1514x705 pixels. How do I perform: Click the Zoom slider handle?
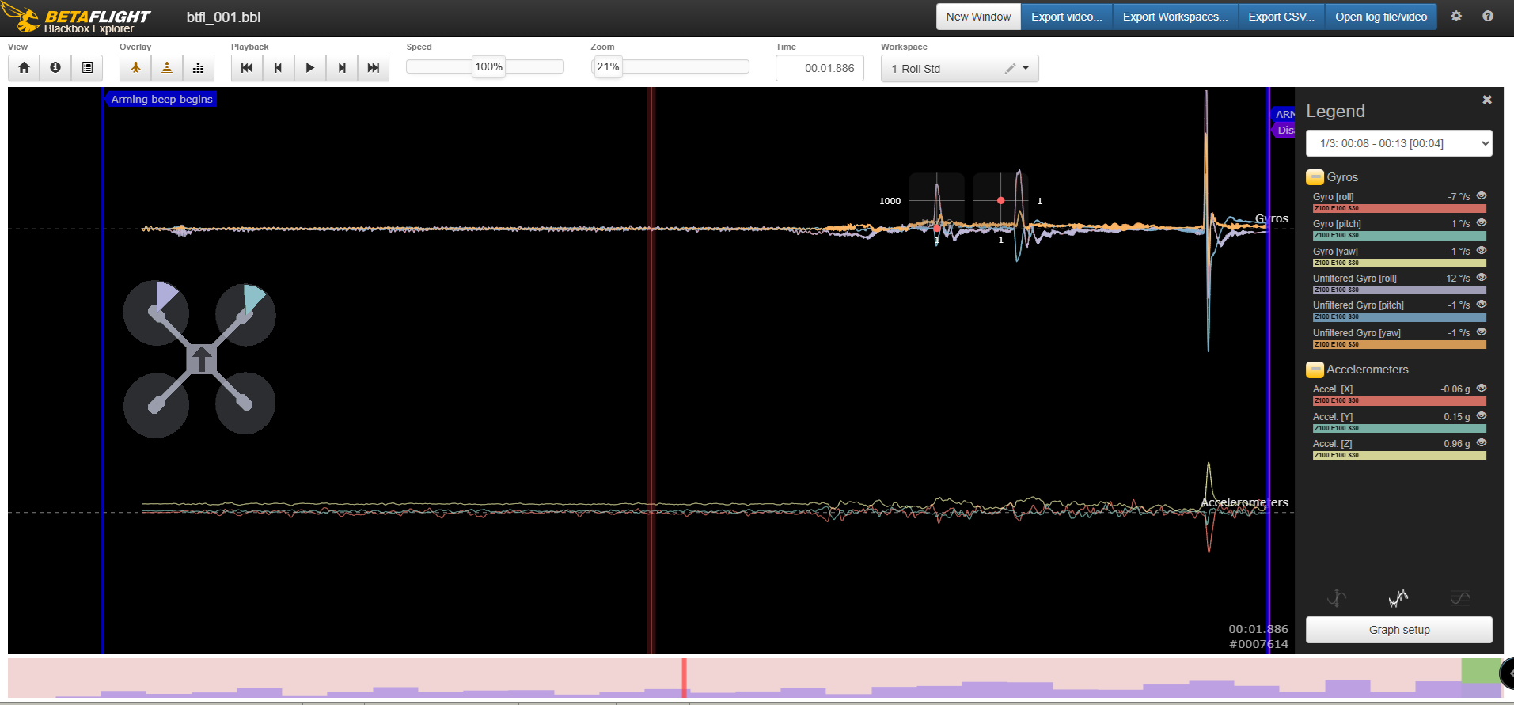[608, 67]
